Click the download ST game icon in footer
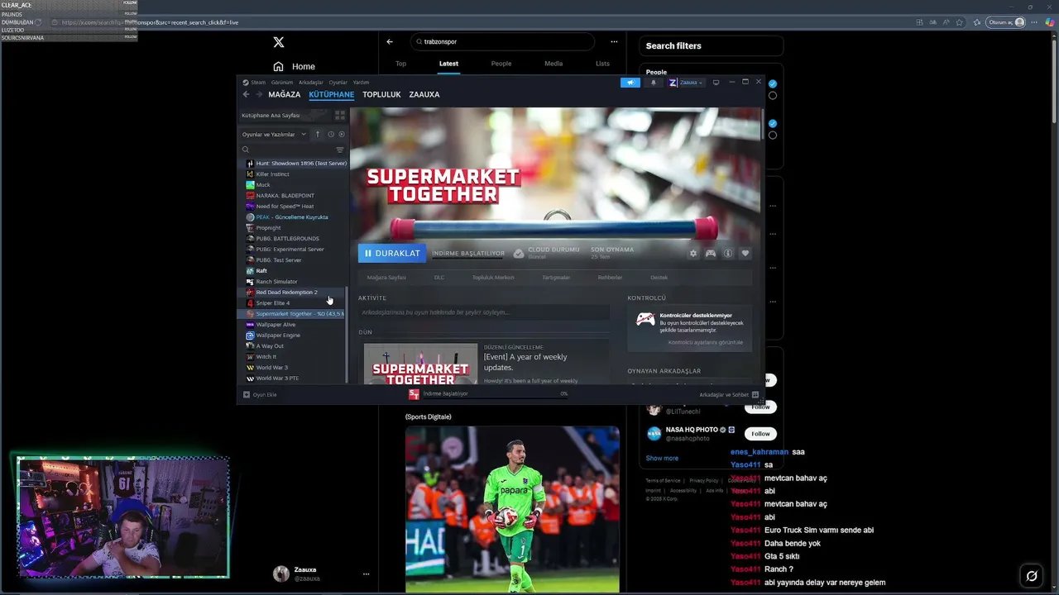 click(414, 394)
